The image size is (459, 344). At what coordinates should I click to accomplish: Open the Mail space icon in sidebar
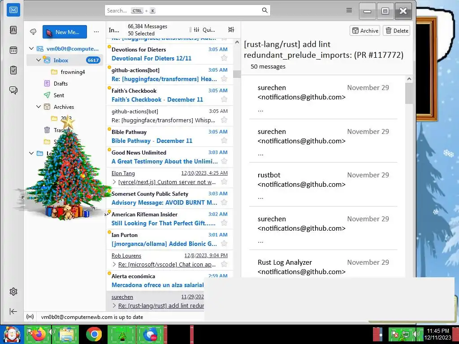13,10
